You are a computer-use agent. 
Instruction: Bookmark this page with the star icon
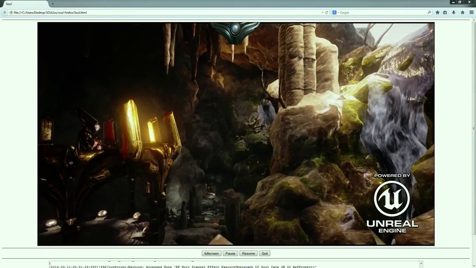coord(437,12)
